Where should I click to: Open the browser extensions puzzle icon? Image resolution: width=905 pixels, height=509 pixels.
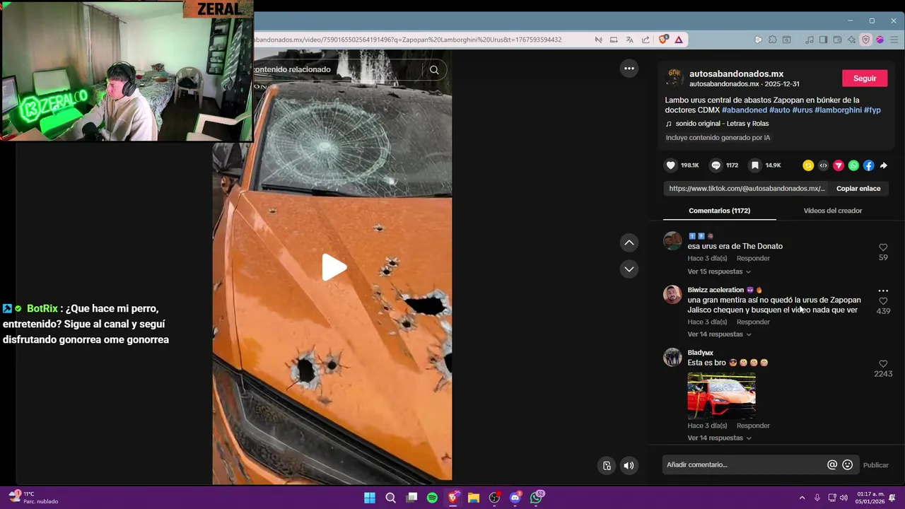(772, 40)
